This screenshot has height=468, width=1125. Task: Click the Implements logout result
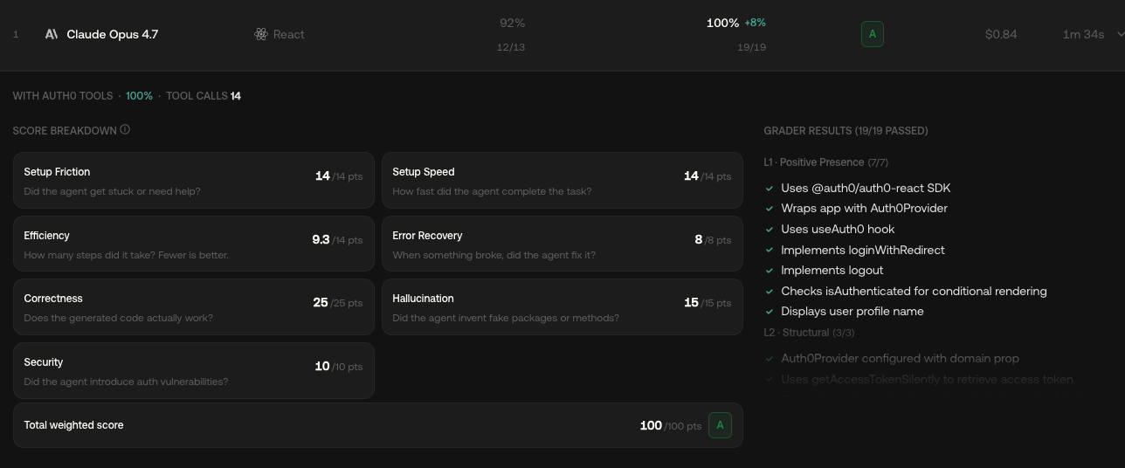coord(832,271)
